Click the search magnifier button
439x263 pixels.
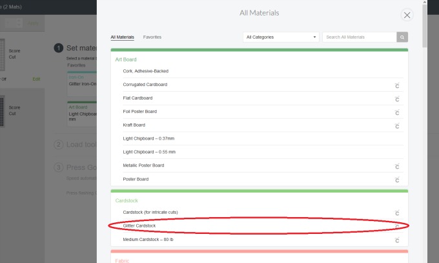point(402,37)
